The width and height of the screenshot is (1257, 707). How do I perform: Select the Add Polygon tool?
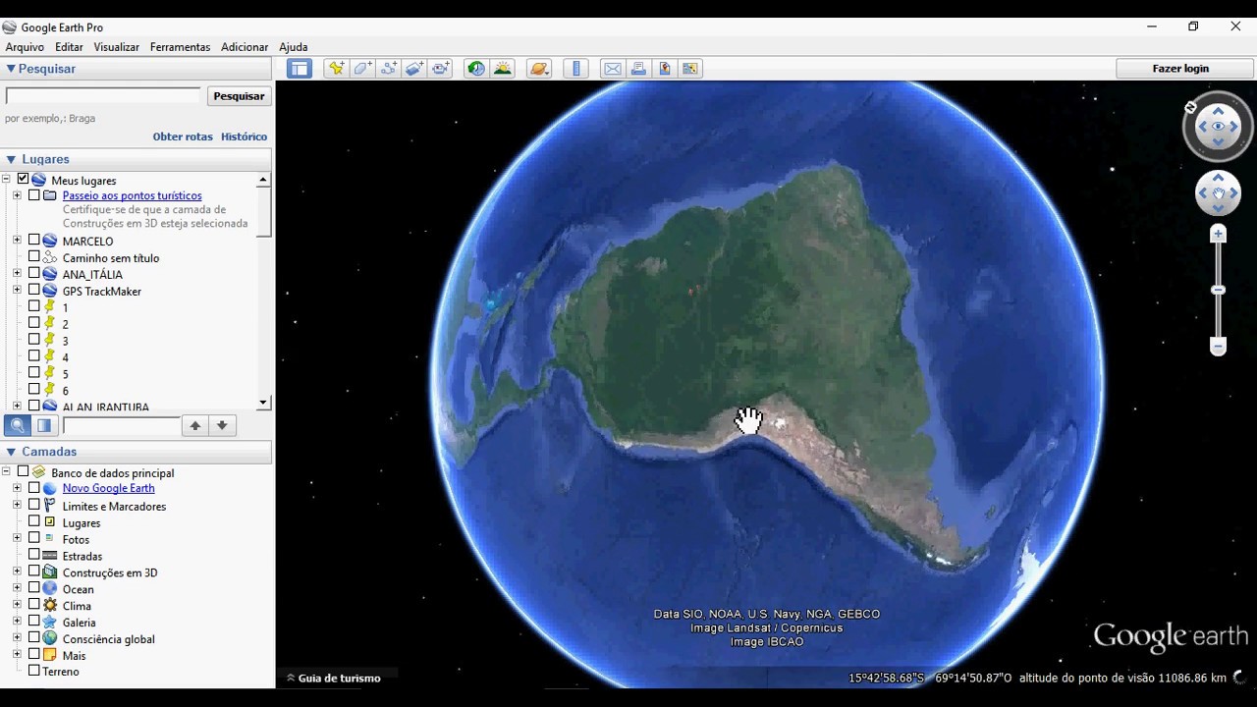click(362, 69)
